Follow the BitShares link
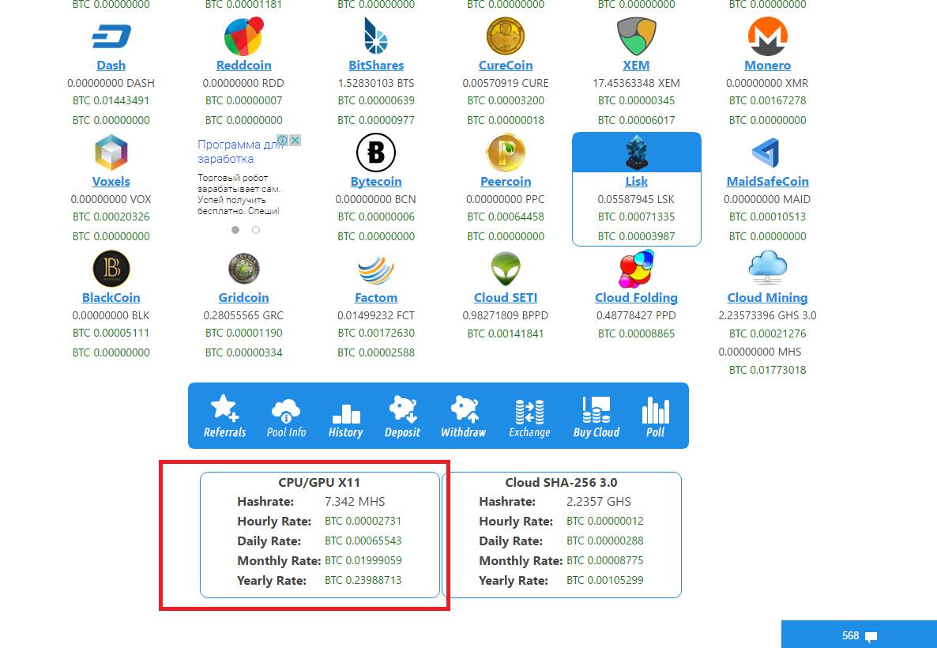 coord(376,65)
